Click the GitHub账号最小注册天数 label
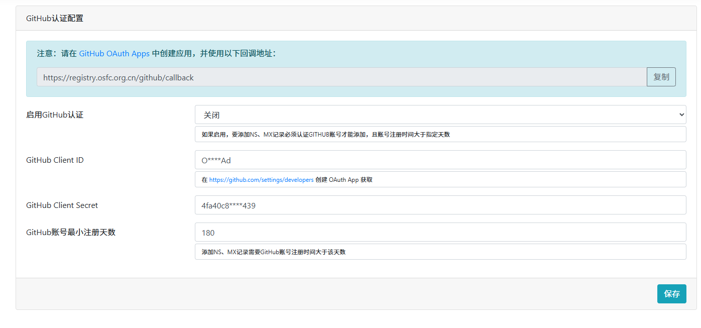Image resolution: width=701 pixels, height=328 pixels. [71, 232]
